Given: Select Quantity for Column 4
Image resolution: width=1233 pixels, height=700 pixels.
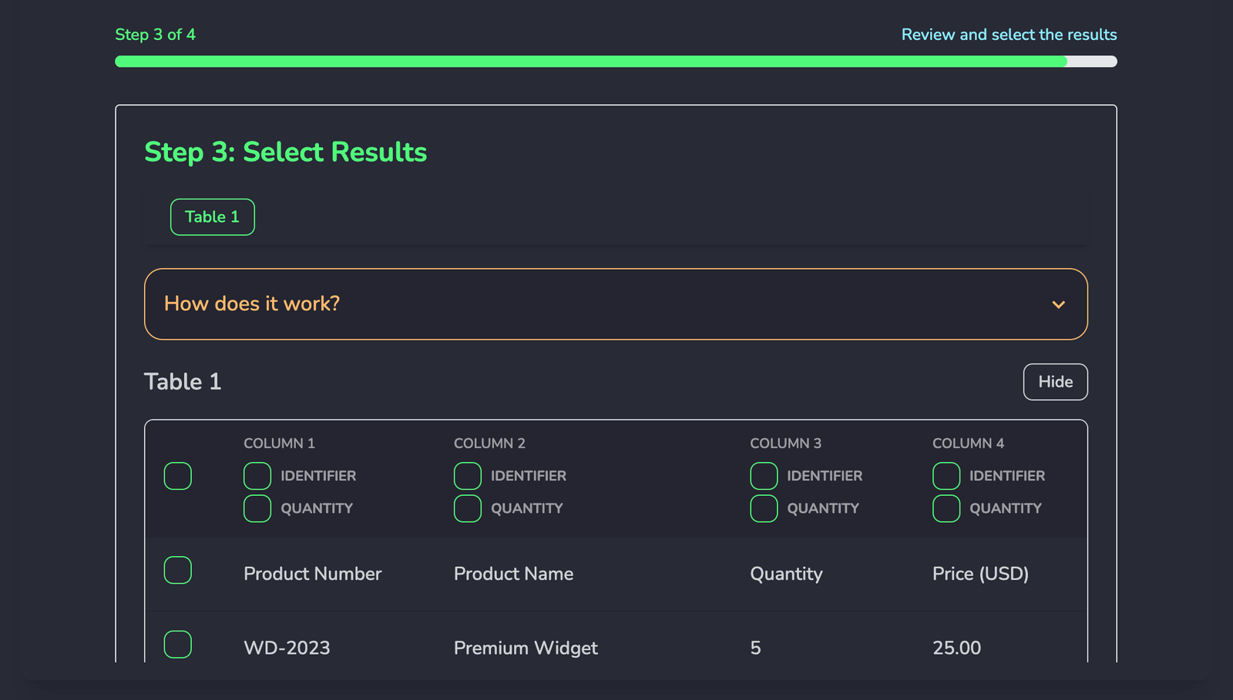Looking at the screenshot, I should tap(946, 508).
